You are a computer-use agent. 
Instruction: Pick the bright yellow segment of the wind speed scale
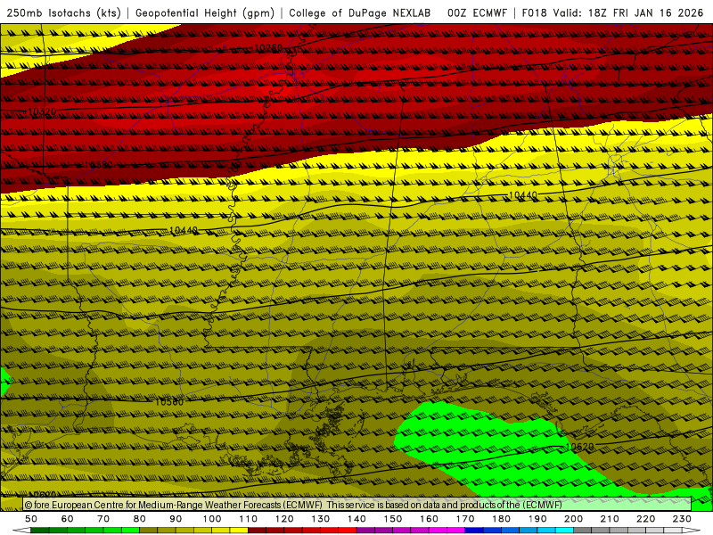pyautogui.click(x=239, y=531)
